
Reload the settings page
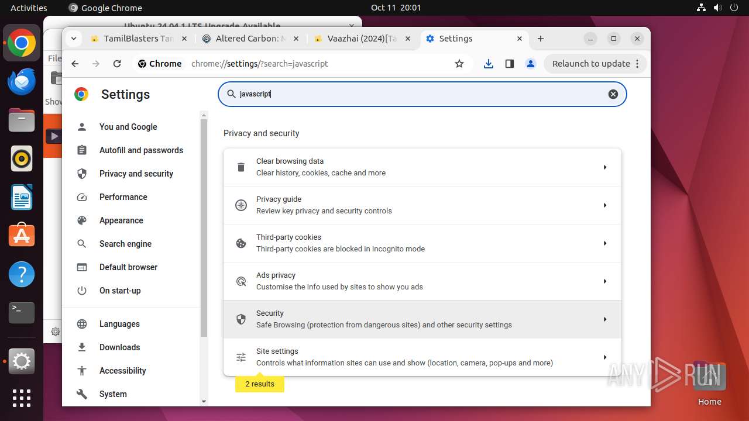pos(117,64)
